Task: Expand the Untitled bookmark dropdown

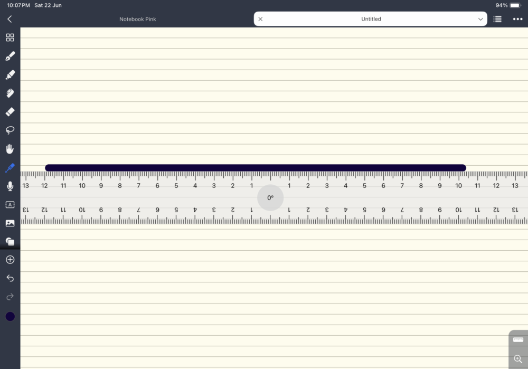Action: (x=480, y=18)
